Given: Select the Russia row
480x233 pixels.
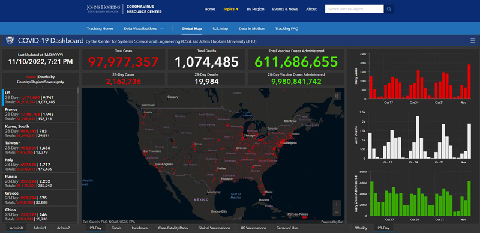Looking at the screenshot, I should pos(40,181).
